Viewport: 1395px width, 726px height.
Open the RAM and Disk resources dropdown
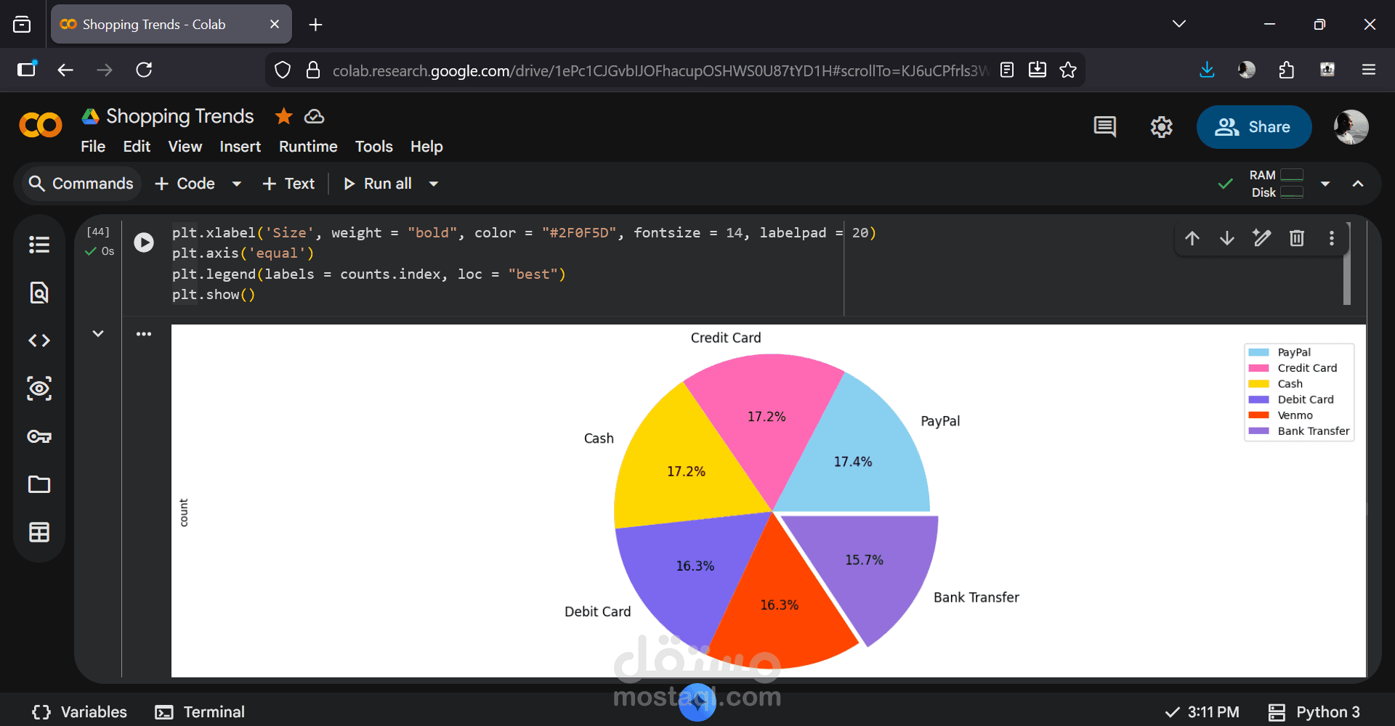[x=1325, y=184]
